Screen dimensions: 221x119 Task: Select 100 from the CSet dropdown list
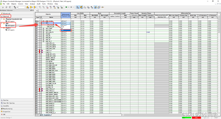click(x=63, y=30)
